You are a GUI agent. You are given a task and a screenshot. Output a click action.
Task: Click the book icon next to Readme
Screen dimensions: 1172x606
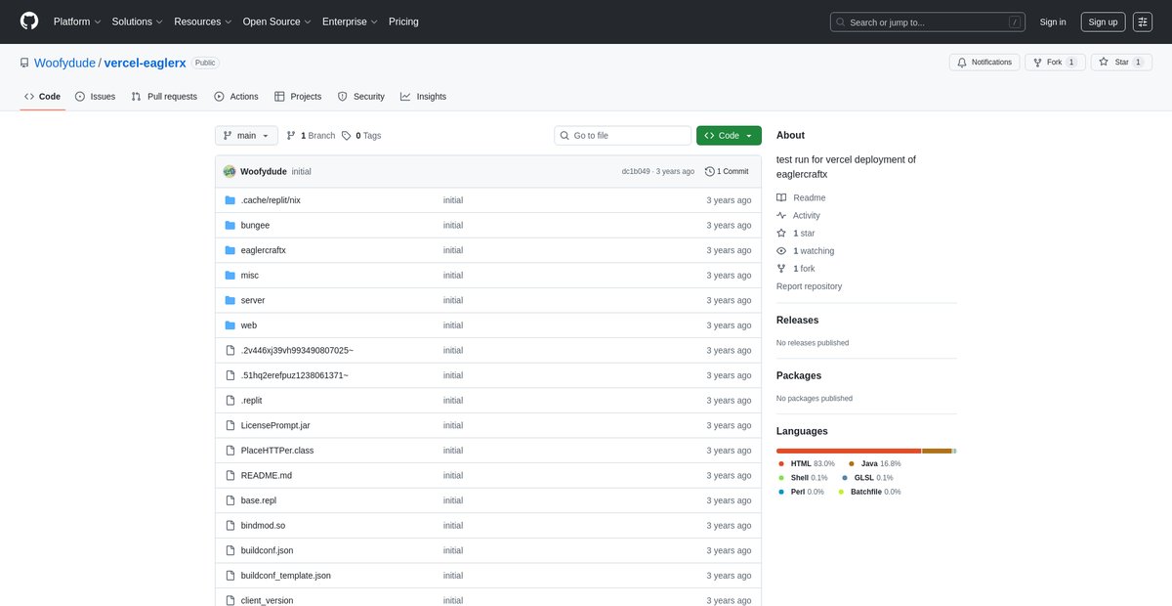(781, 197)
